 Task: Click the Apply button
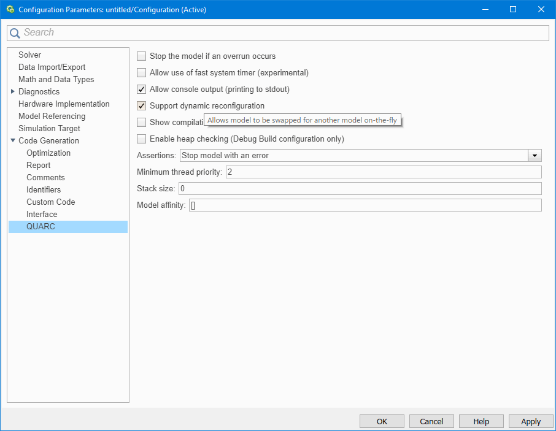[530, 421]
